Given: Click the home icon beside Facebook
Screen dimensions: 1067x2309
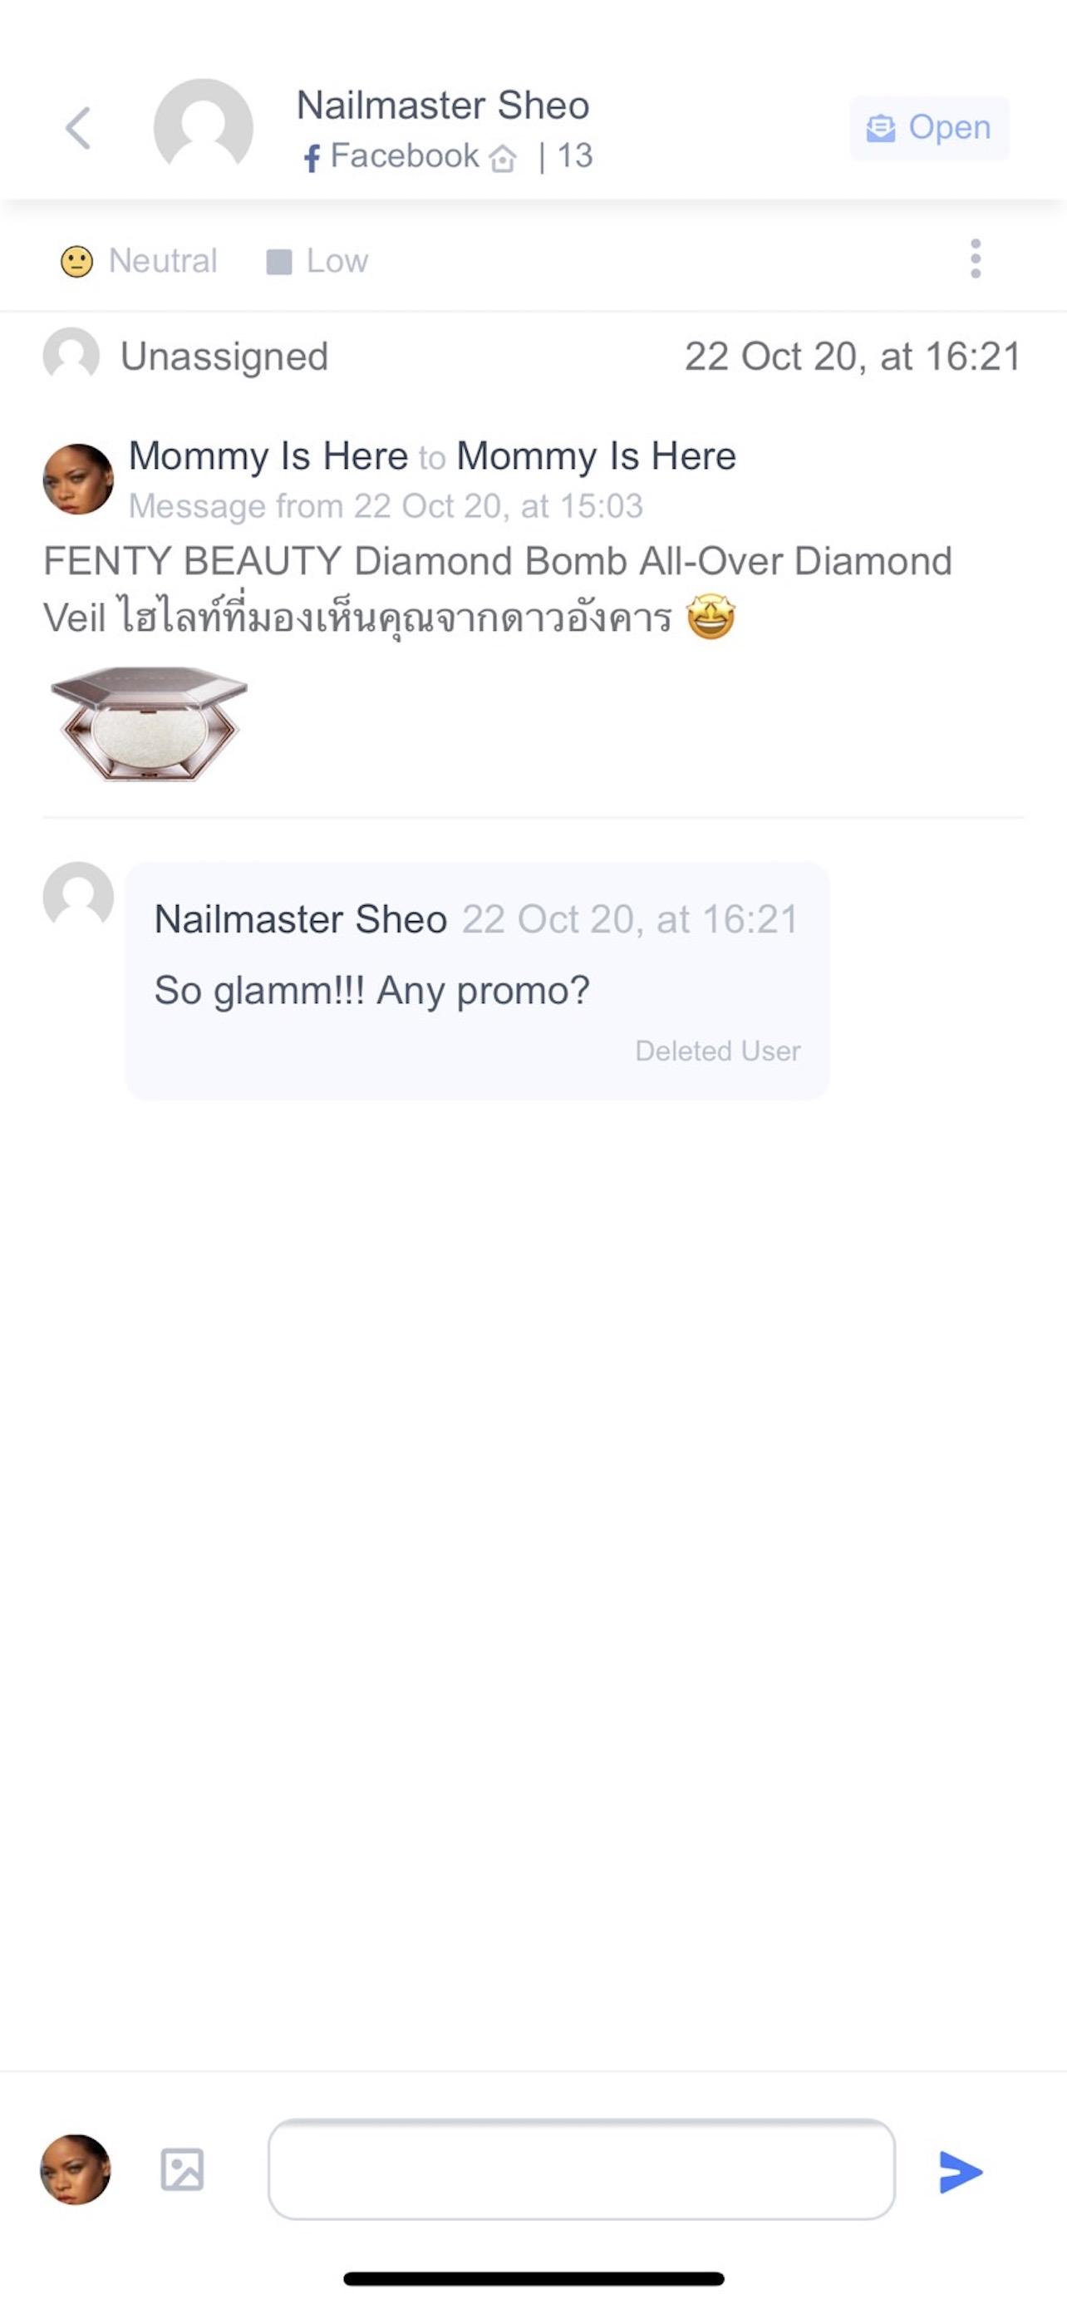Looking at the screenshot, I should [503, 159].
